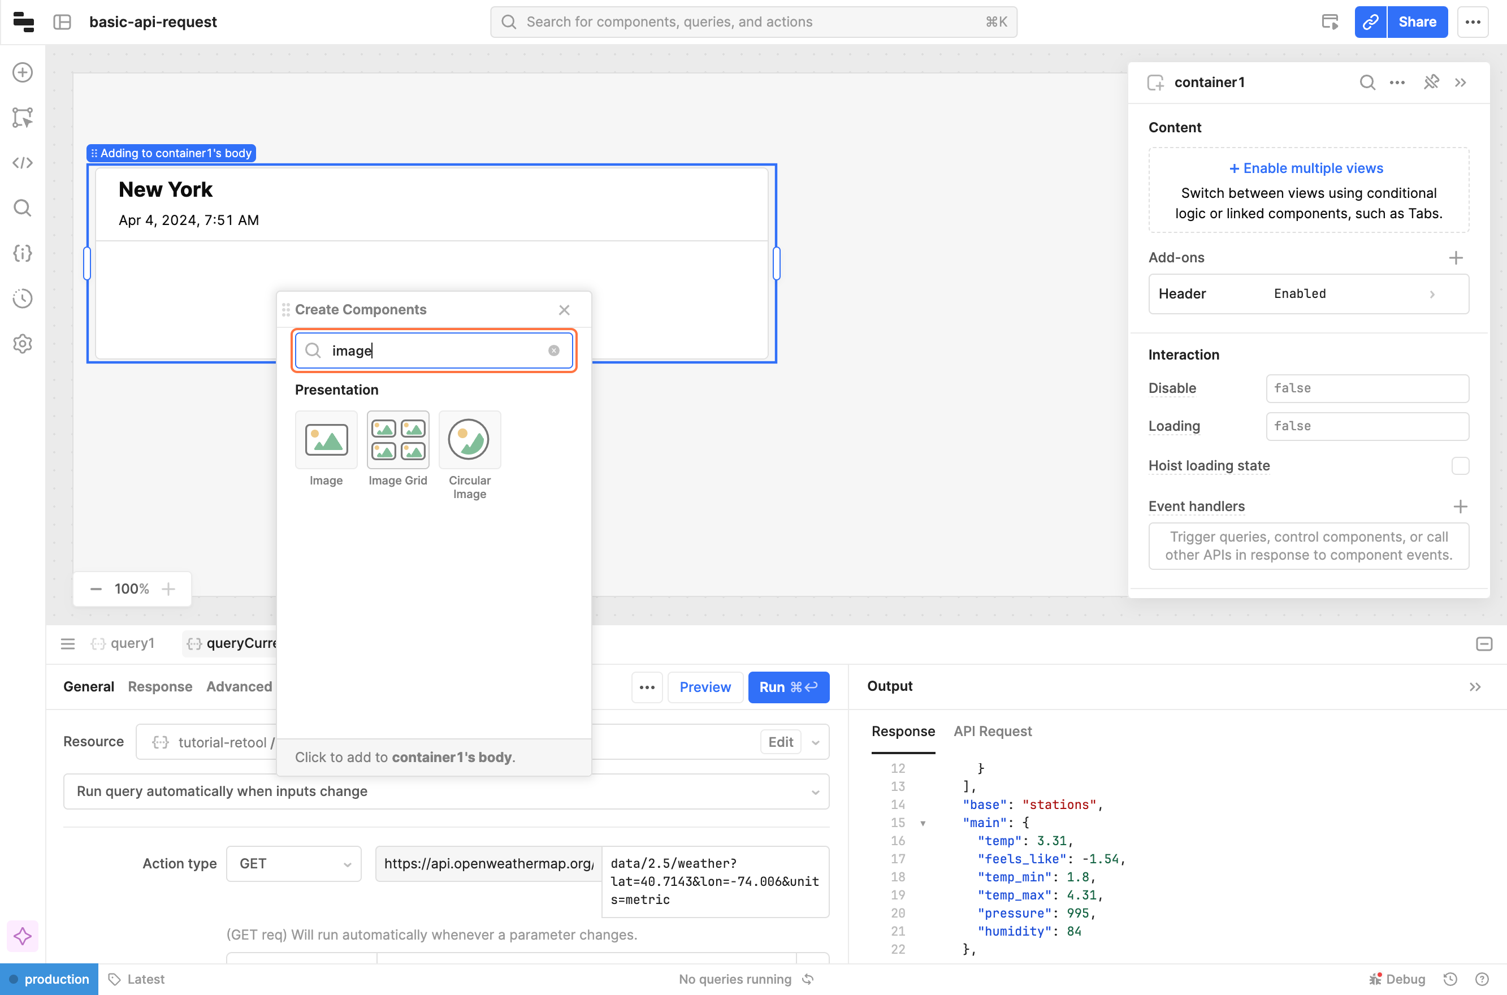Switch to the API Request tab

coord(993,731)
